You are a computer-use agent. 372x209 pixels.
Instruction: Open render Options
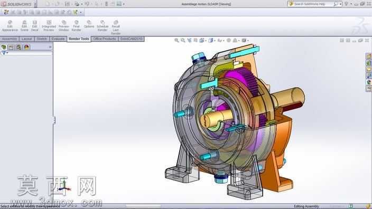pos(89,24)
